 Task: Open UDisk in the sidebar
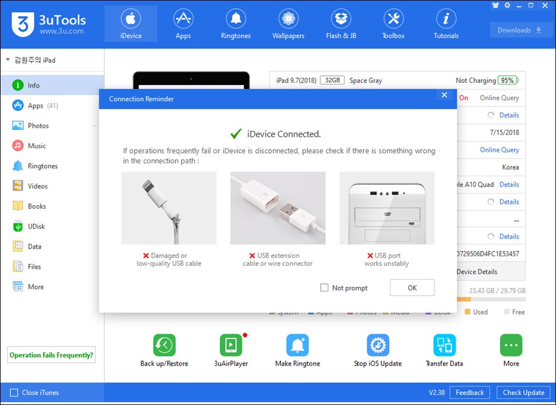[x=53, y=227]
